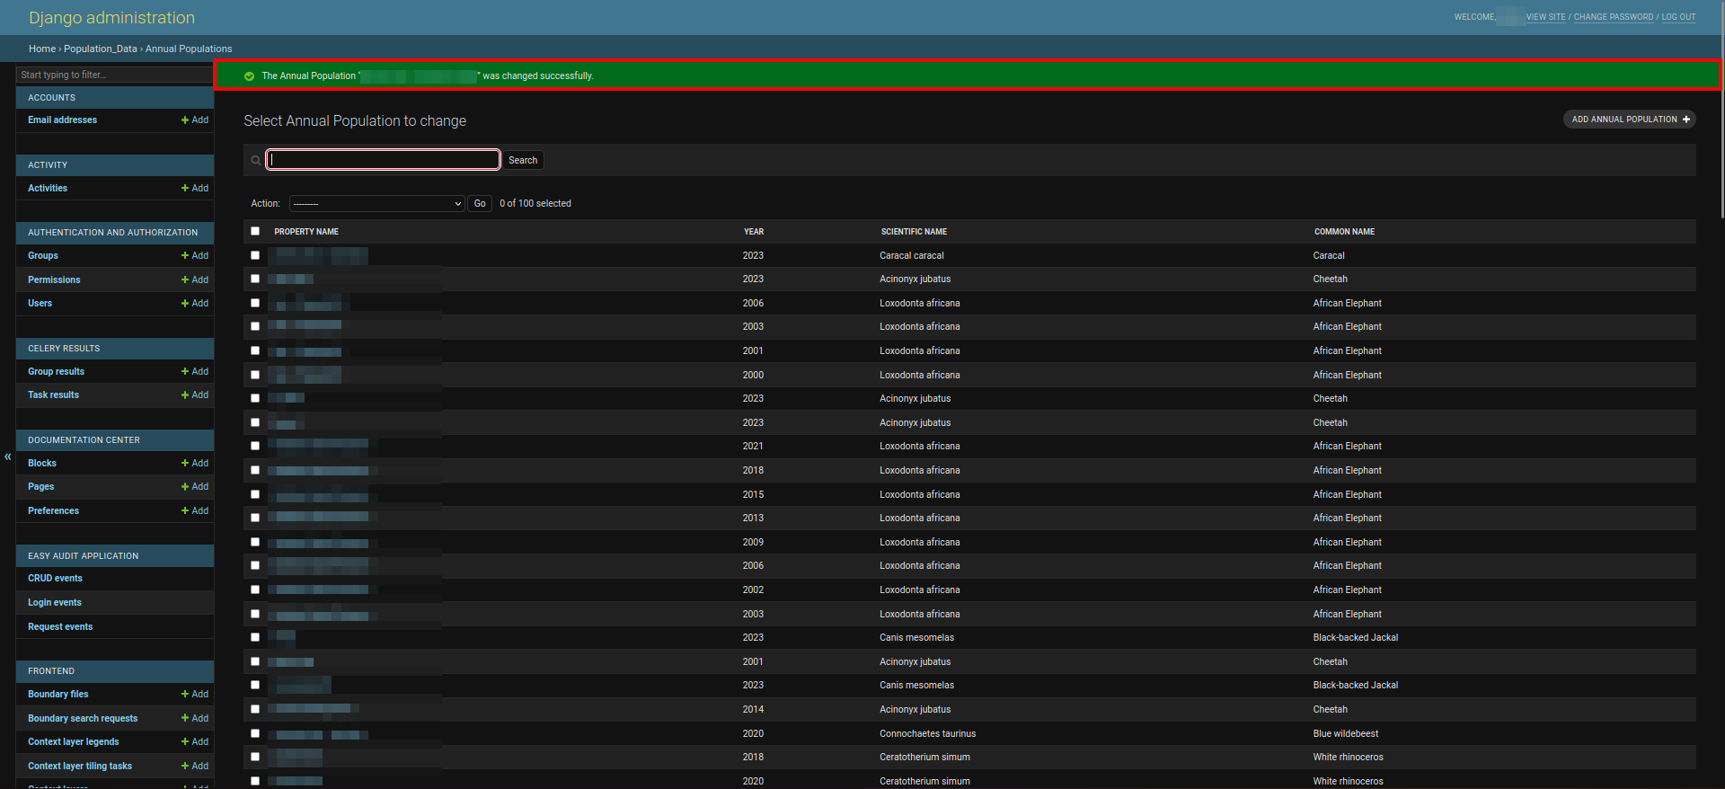Click the 'Blue wildebeest' cell
Screen dimensions: 1725x789
coord(1345,733)
